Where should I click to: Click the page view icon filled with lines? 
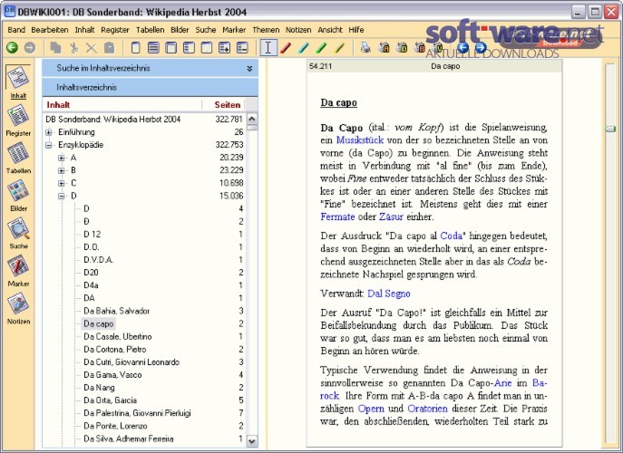[153, 48]
